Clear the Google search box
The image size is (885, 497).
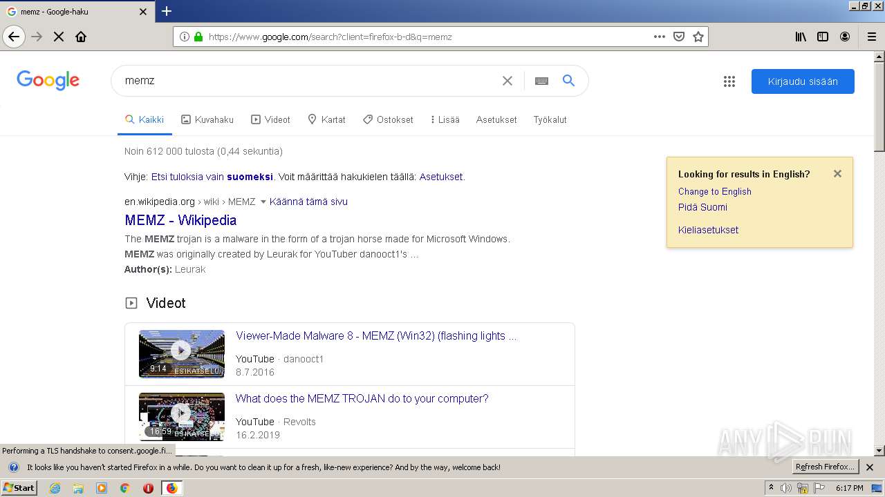[507, 81]
